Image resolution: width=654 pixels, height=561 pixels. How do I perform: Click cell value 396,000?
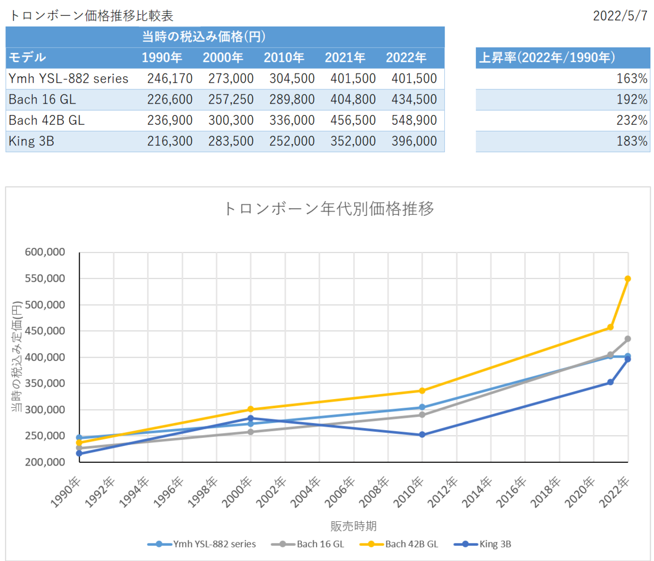(x=414, y=141)
